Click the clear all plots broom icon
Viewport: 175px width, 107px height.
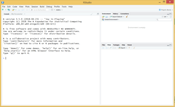[x=134, y=48]
